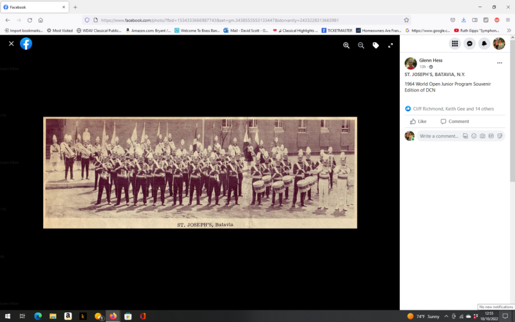Screen dimensions: 515x322
Task: Go to the browser home page
Action: coord(41,20)
